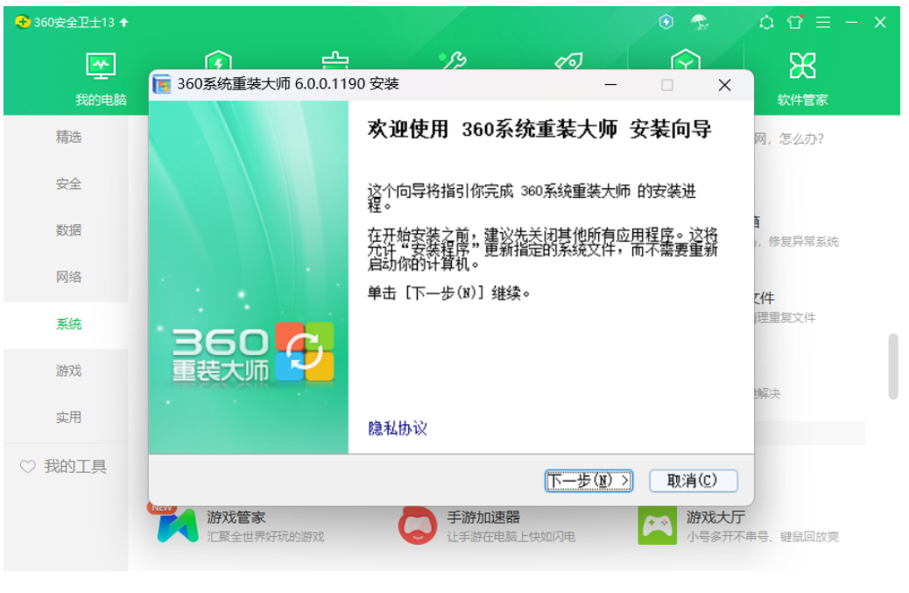Open 我的工具 with heart icon
909x593 pixels.
63,467
